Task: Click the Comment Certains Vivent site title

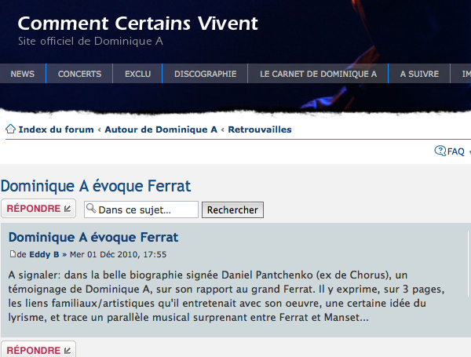Action: pos(137,24)
